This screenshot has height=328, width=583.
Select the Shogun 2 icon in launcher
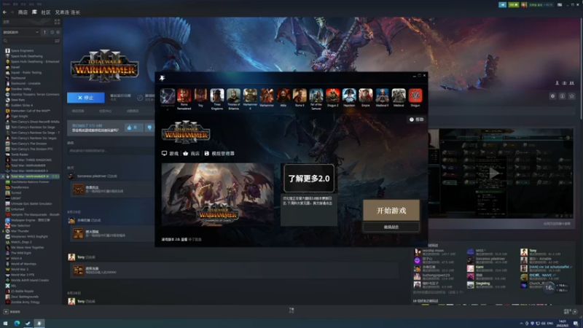click(332, 95)
